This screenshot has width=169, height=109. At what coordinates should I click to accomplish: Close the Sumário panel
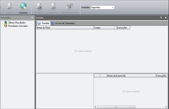click(165, 17)
